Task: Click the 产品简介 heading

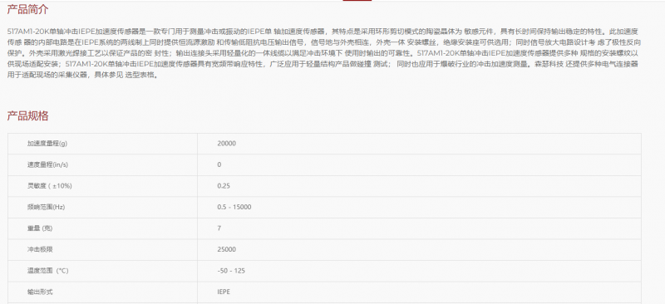Action: [27, 10]
